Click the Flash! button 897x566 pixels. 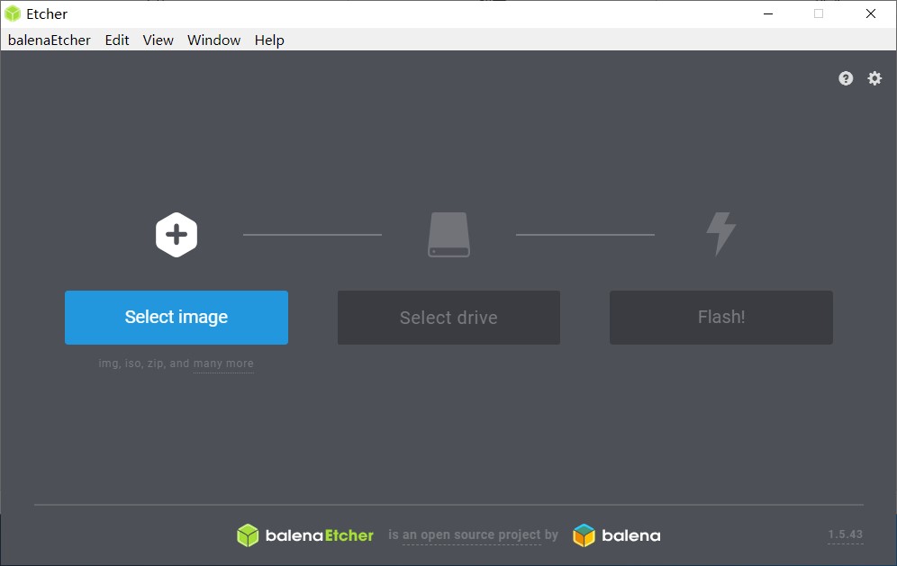tap(720, 318)
